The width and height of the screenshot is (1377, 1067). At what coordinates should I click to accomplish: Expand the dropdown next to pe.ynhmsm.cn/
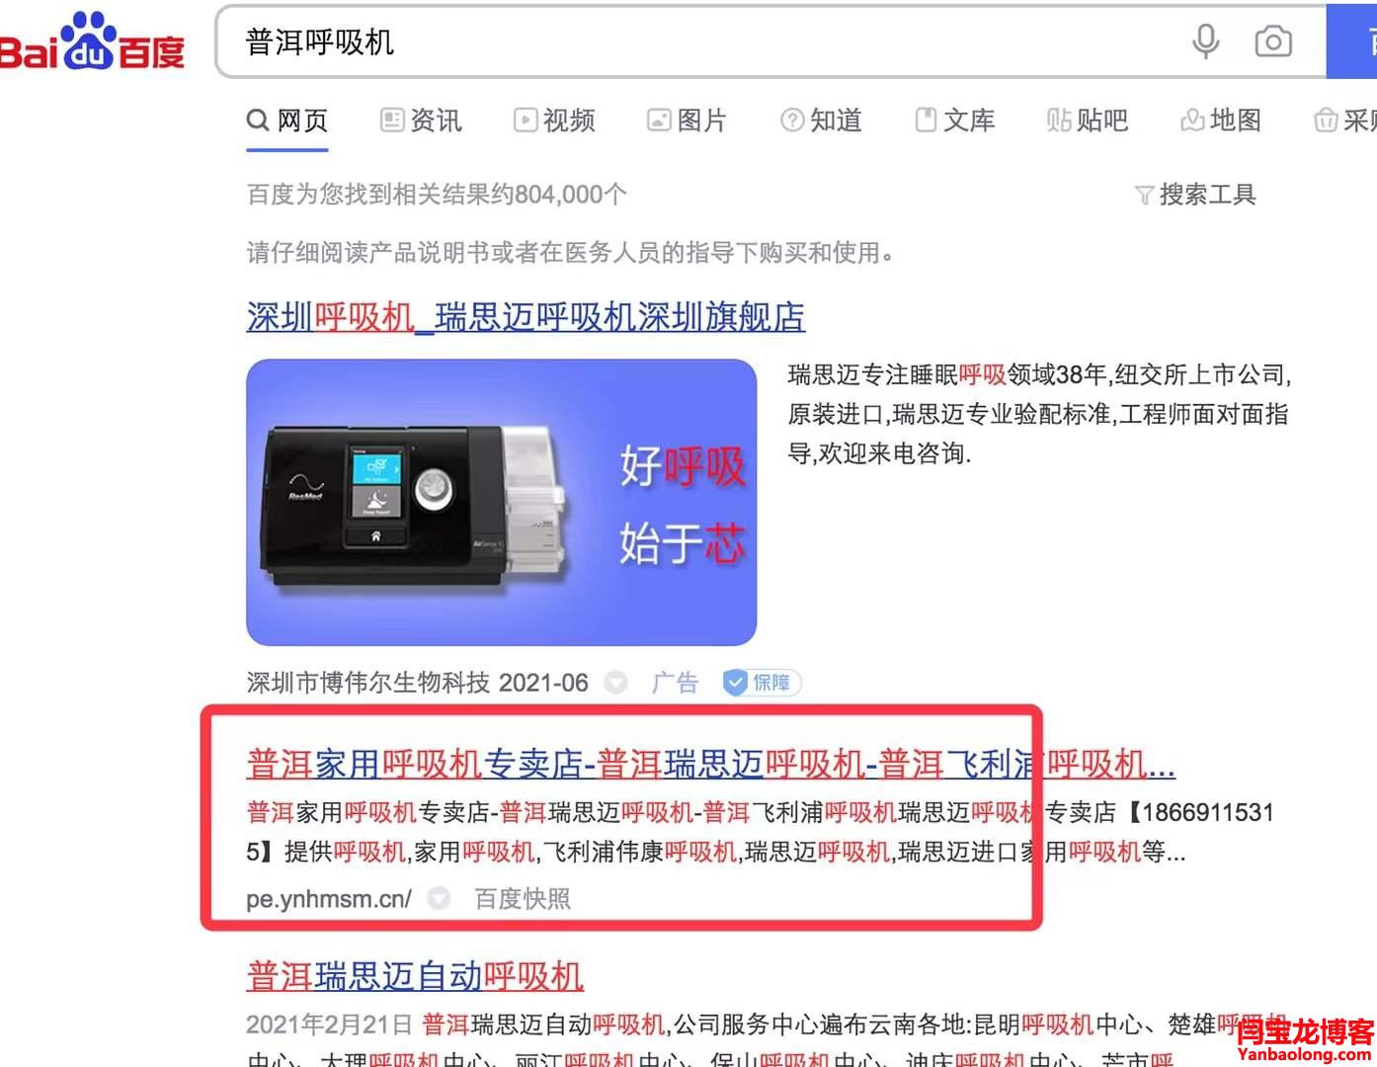pyautogui.click(x=439, y=898)
